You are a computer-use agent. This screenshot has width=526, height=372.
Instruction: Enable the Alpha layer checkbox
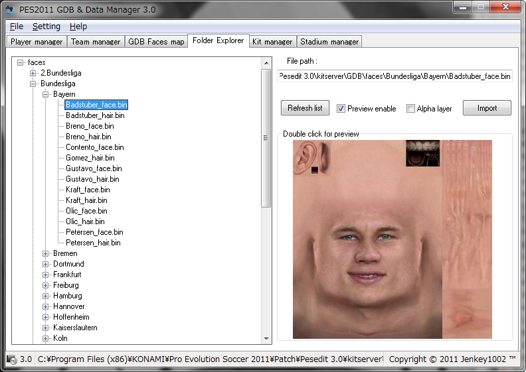click(410, 109)
